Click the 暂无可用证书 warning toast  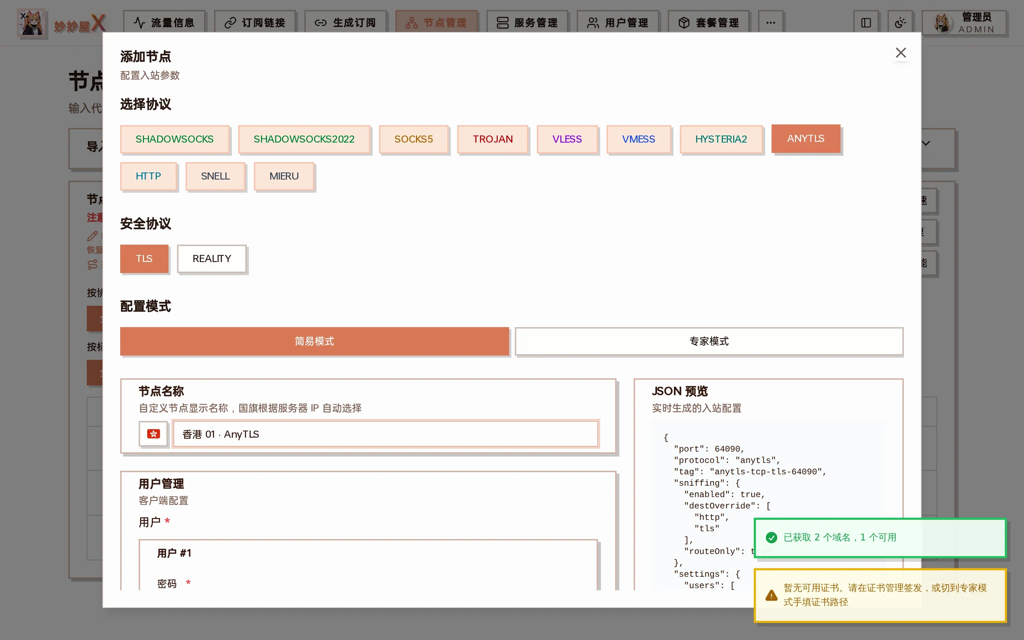[x=880, y=595]
